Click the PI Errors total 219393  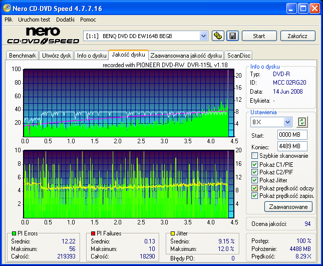pyautogui.click(x=66, y=256)
